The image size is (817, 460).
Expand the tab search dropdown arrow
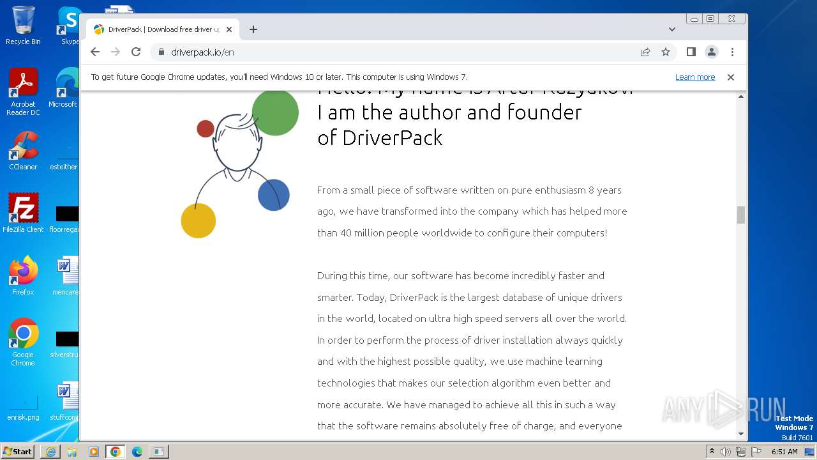click(x=671, y=29)
